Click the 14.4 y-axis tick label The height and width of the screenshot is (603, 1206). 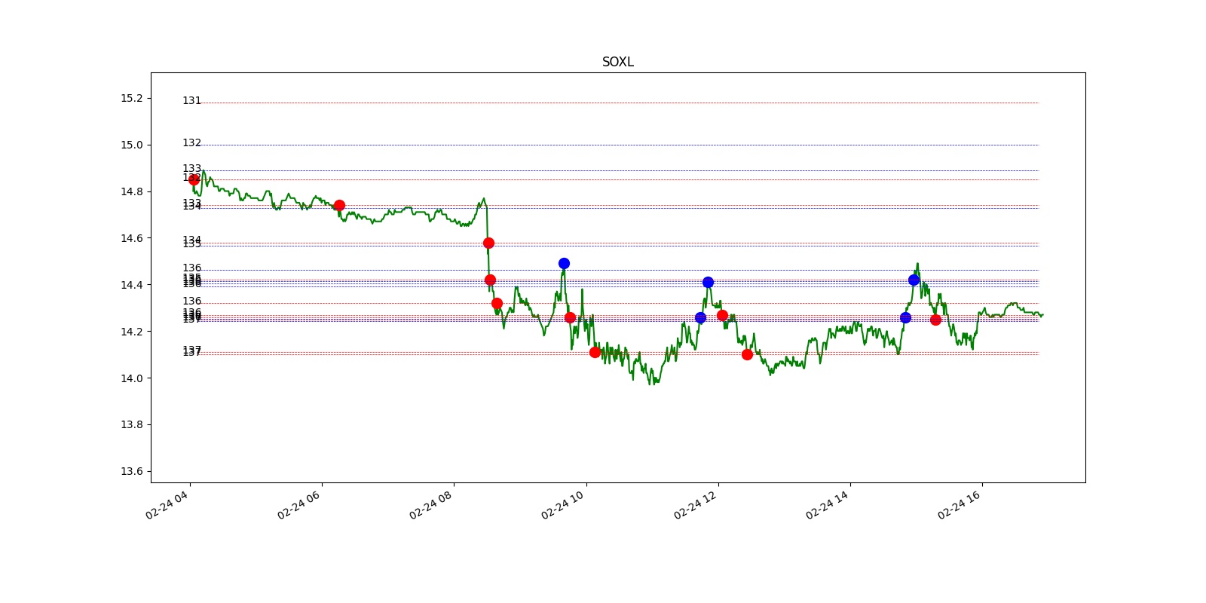(131, 285)
